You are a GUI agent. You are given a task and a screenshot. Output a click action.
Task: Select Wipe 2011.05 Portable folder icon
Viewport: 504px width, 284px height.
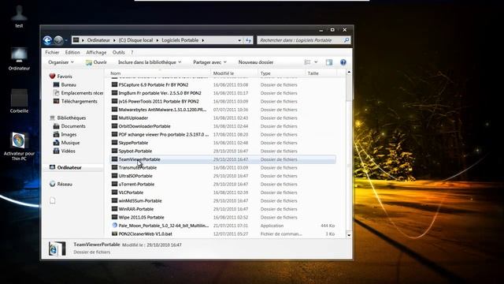coord(114,218)
